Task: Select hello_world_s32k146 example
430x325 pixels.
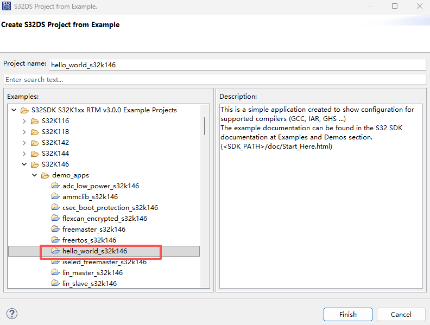Action: point(94,251)
